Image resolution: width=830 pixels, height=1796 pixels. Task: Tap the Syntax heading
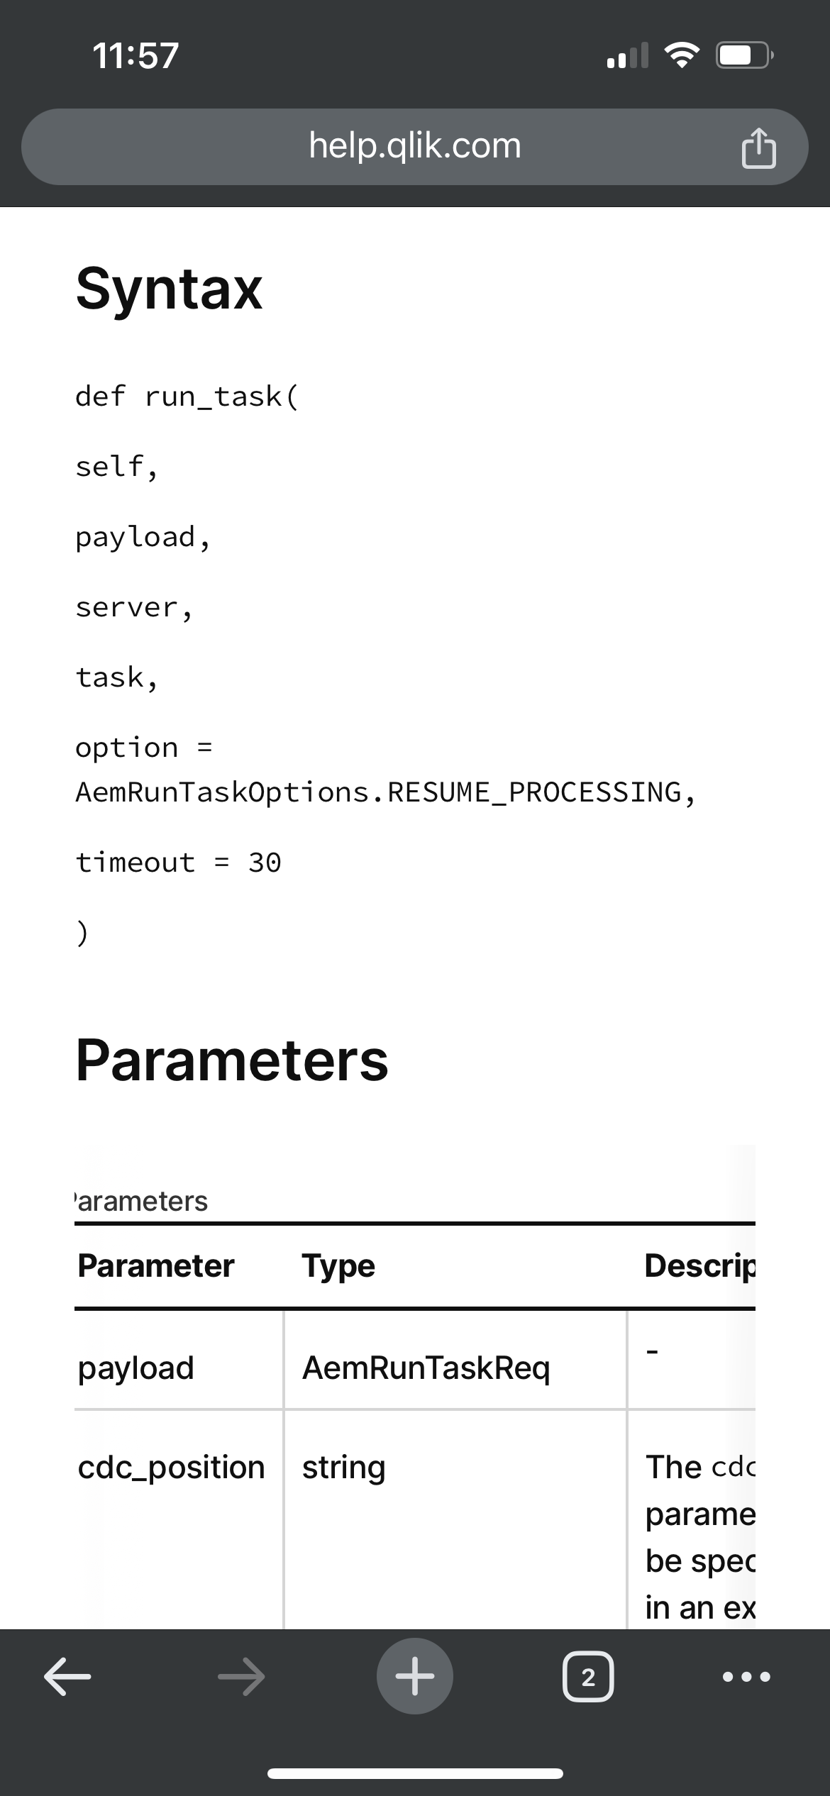point(169,288)
